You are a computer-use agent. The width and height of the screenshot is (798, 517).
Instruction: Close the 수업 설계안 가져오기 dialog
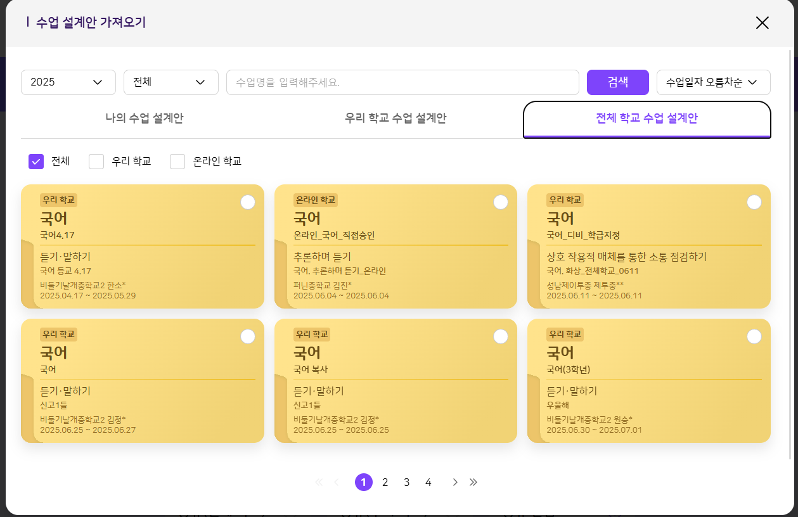[762, 23]
